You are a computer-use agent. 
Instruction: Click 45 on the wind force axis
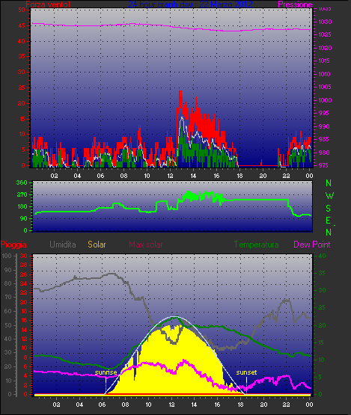pos(22,25)
